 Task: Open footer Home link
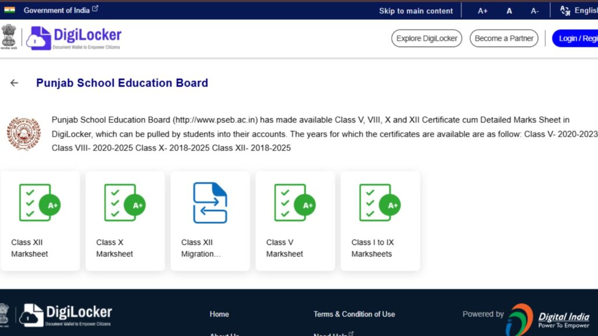point(220,314)
